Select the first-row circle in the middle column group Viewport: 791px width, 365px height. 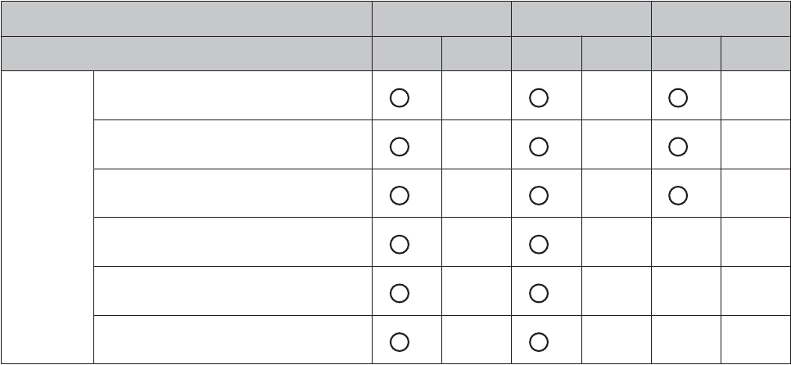click(538, 97)
